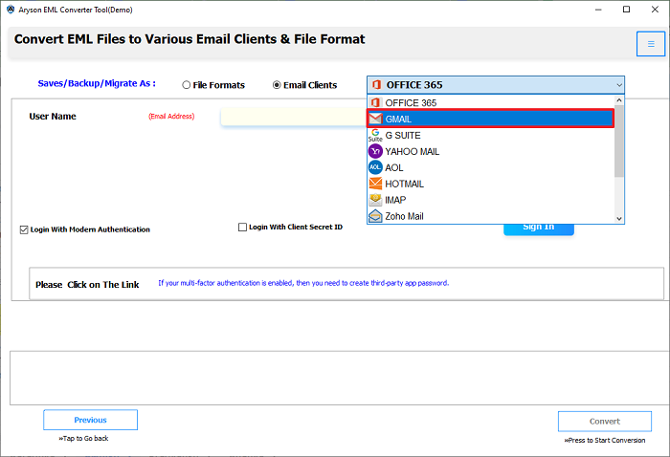Screen dimensions: 670x457
Task: Focus the User Name email field
Action: 294,117
